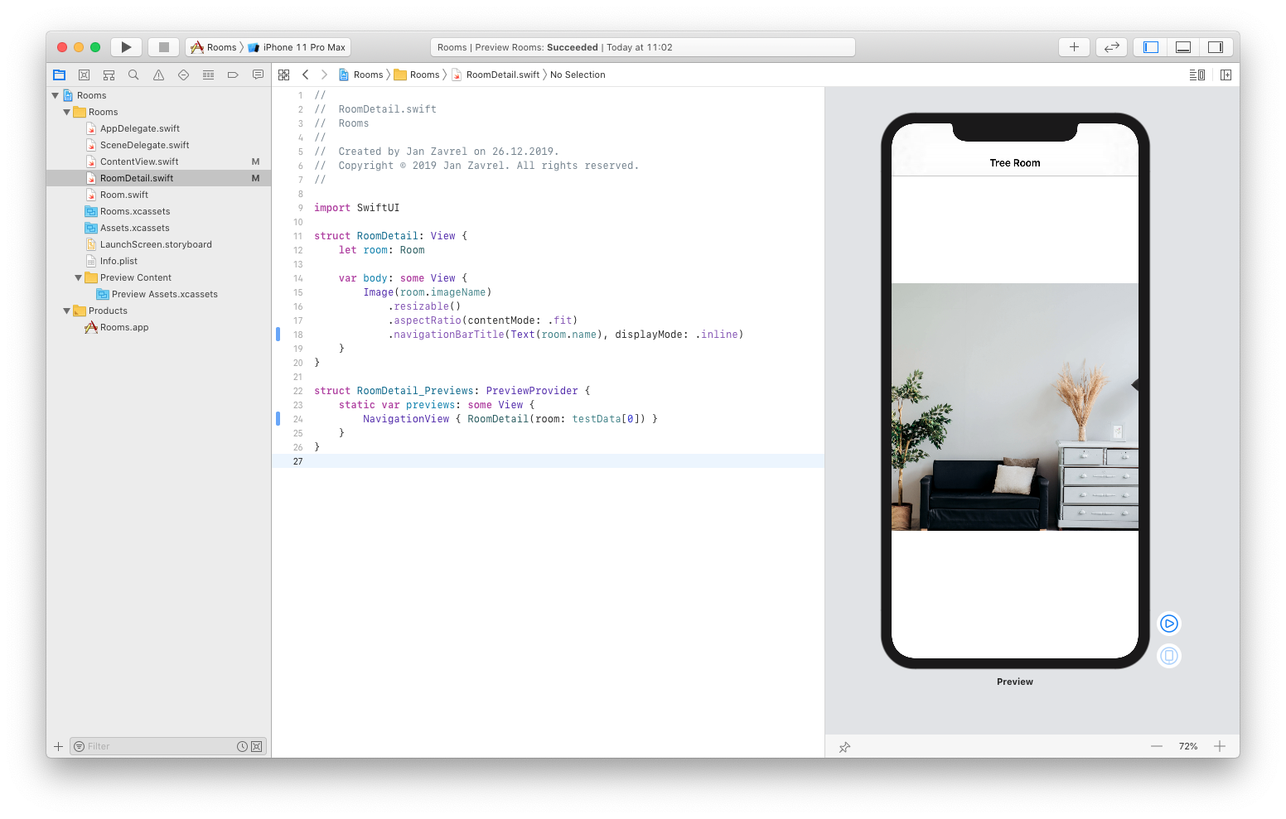Collapse the Rooms group in the navigator
The image size is (1286, 819).
pyautogui.click(x=66, y=112)
